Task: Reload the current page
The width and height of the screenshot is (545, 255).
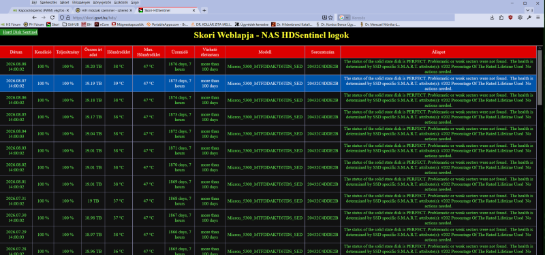Action: pyautogui.click(x=52, y=18)
